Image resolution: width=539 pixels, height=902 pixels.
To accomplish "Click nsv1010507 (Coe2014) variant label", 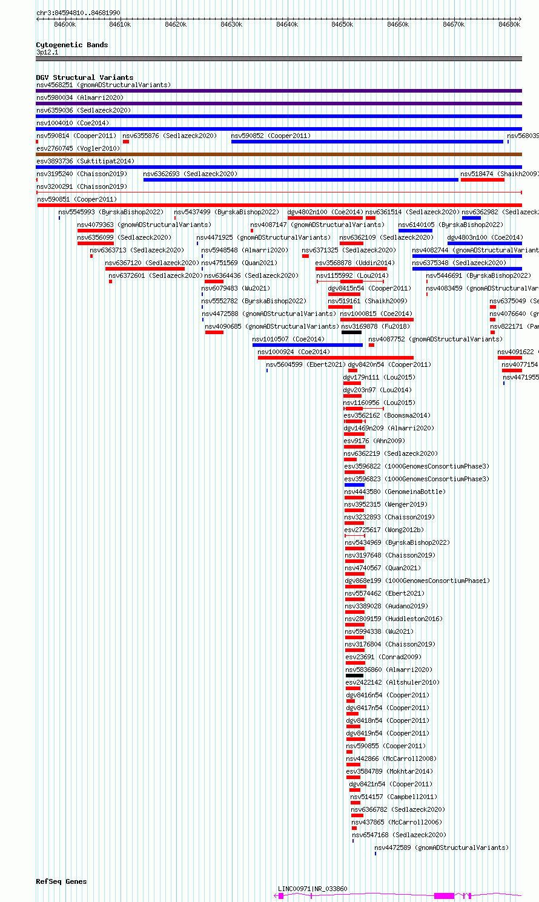I will coord(289,339).
